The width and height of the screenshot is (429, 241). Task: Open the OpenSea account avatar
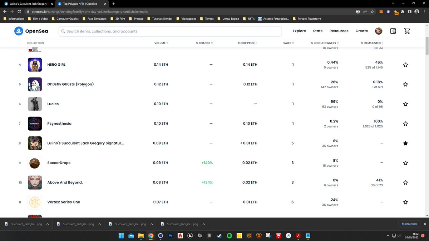tap(379, 31)
